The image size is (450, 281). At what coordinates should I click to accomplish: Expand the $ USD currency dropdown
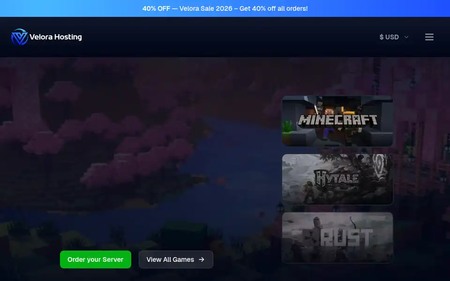[394, 37]
